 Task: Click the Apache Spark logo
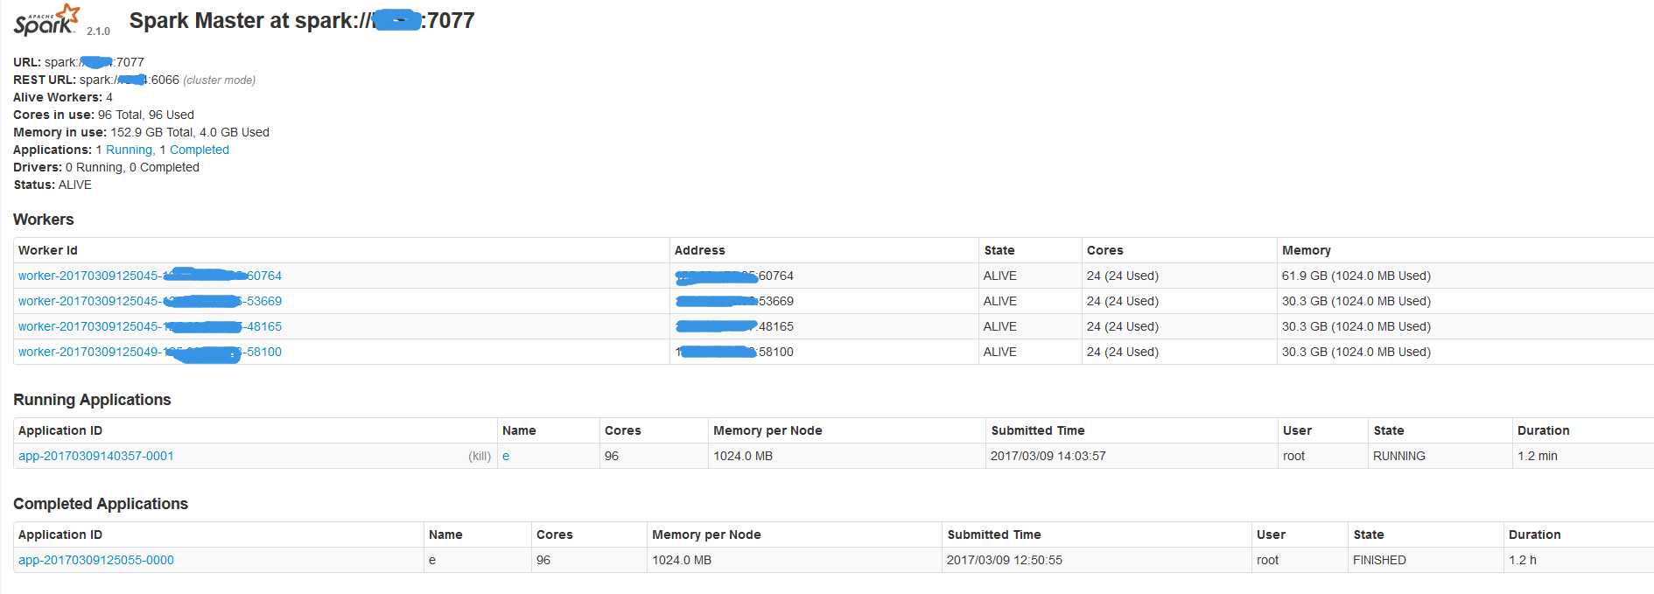point(46,20)
